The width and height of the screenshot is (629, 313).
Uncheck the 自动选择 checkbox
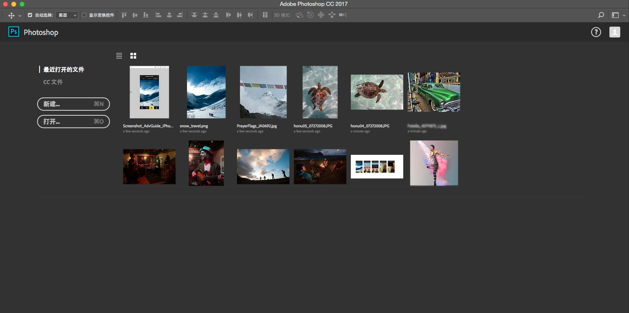30,15
